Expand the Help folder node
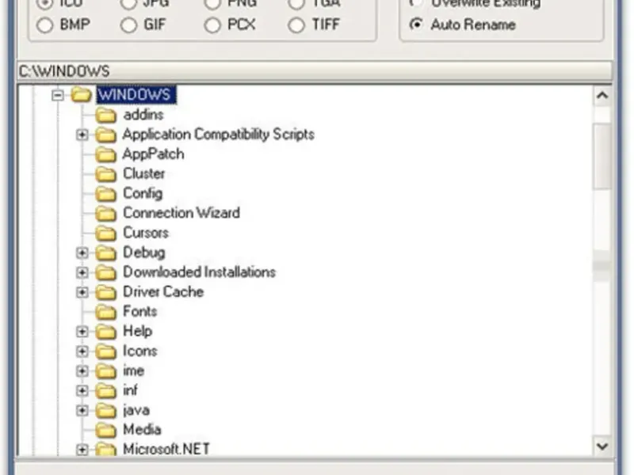Screen dimensions: 634x475 click(82, 332)
